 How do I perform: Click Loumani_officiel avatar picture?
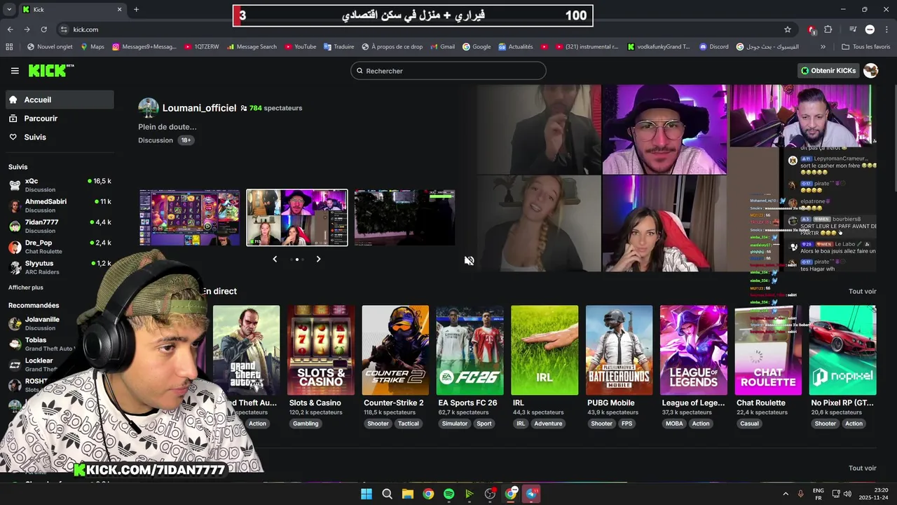click(x=149, y=108)
